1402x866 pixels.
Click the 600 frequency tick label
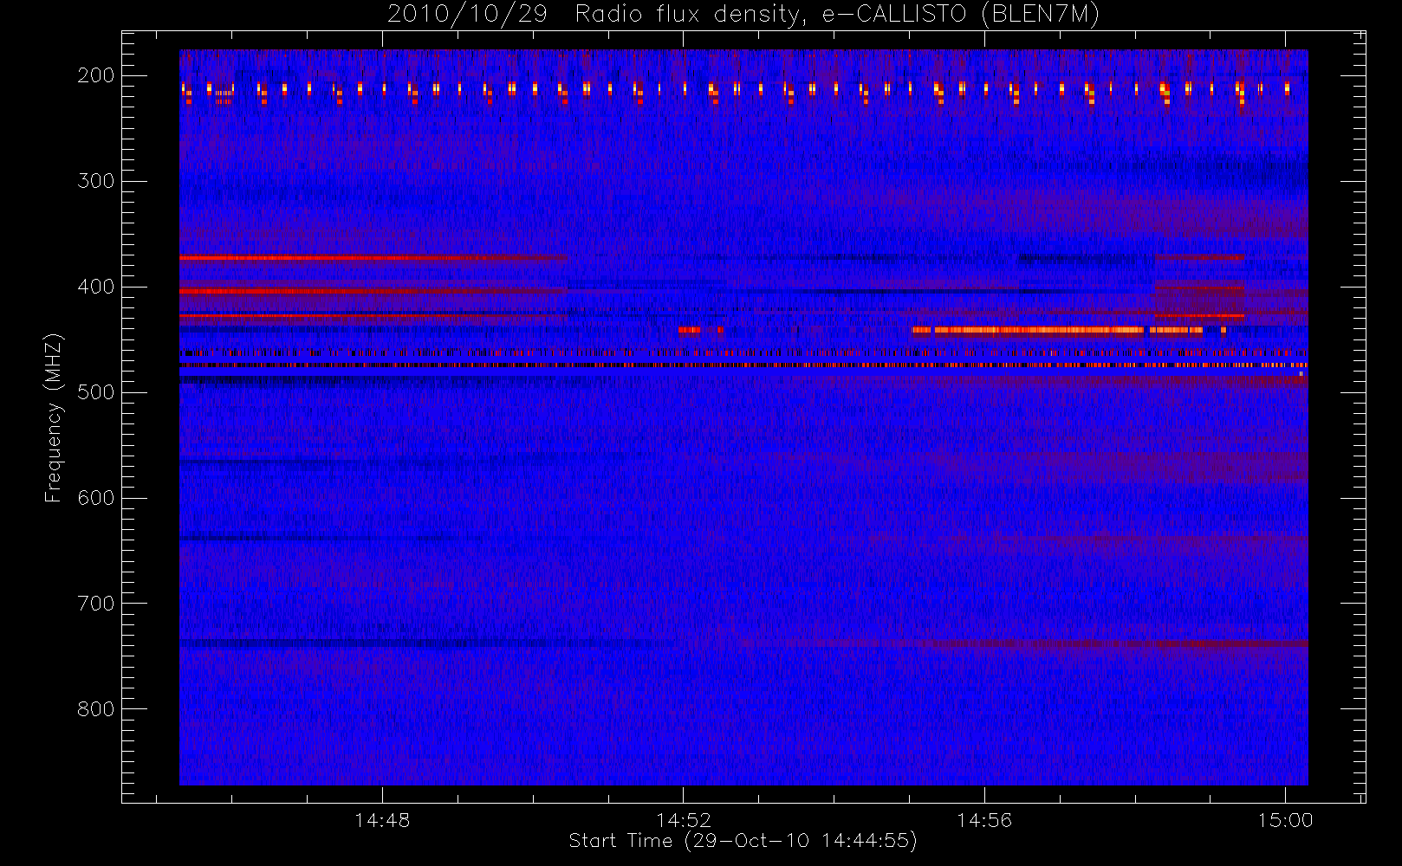tap(95, 498)
